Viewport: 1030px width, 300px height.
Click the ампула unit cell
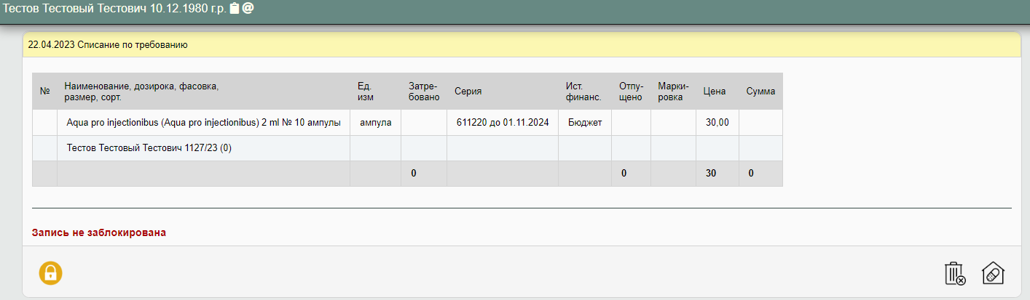(375, 122)
